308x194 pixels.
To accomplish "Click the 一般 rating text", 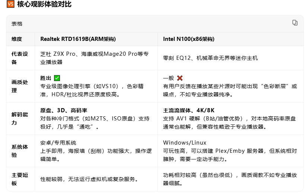I will [x=169, y=78].
